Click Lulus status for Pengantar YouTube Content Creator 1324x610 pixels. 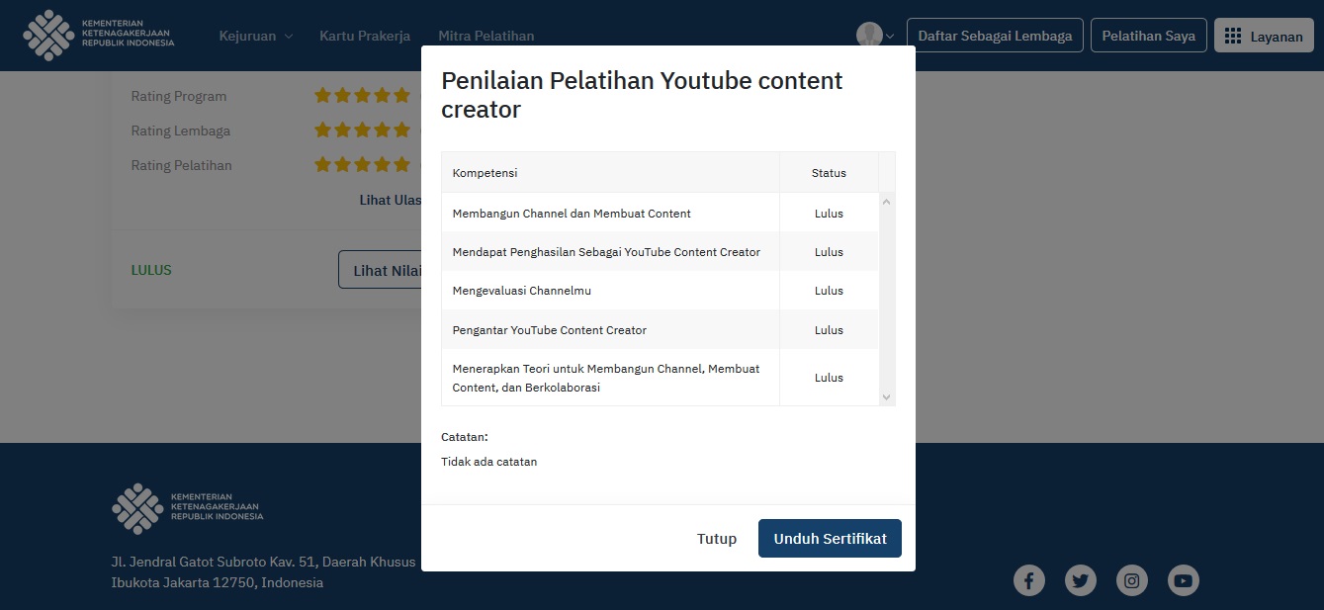(x=829, y=330)
